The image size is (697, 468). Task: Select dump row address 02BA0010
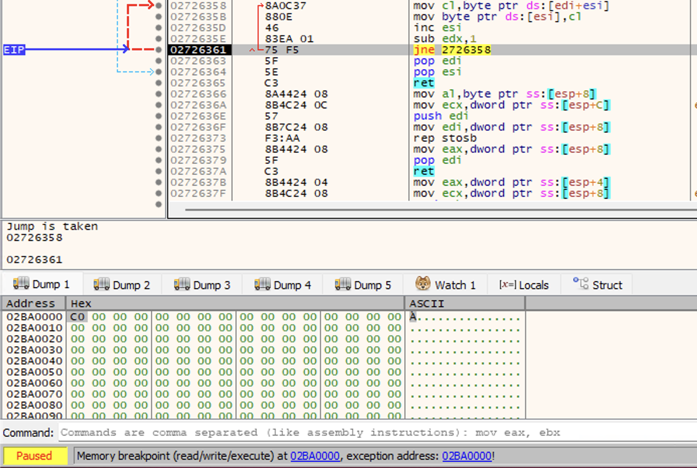34,328
